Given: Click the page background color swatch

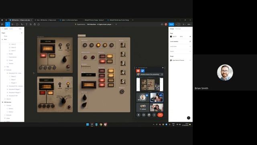Looking at the screenshot, I should click(171, 37).
